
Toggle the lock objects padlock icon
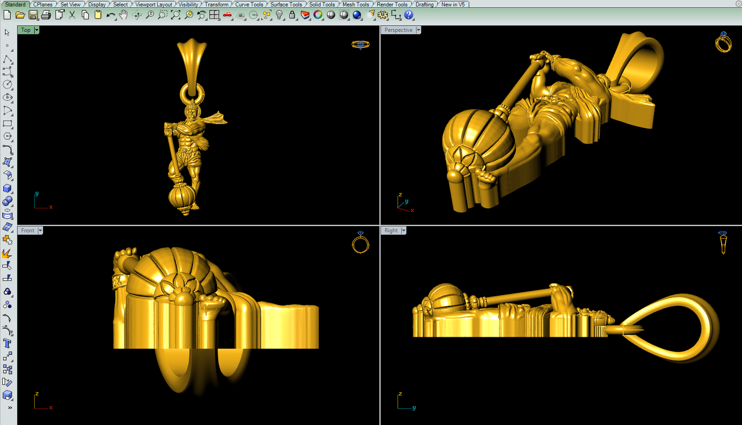292,15
